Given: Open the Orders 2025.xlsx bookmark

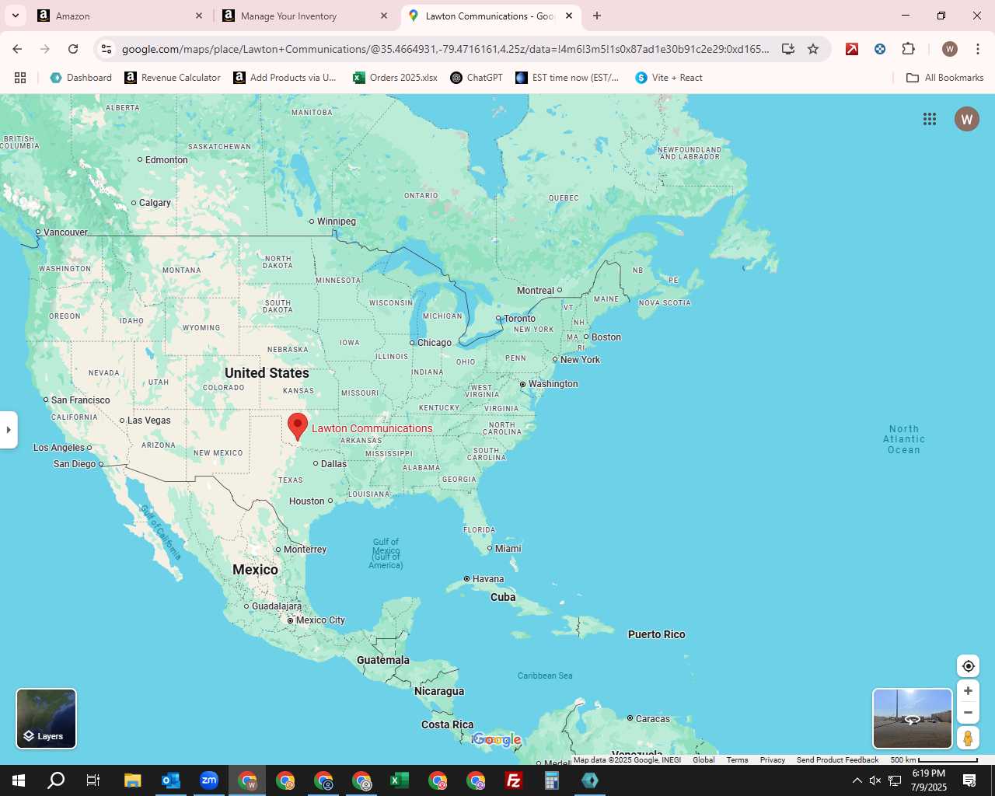Looking at the screenshot, I should pos(396,78).
